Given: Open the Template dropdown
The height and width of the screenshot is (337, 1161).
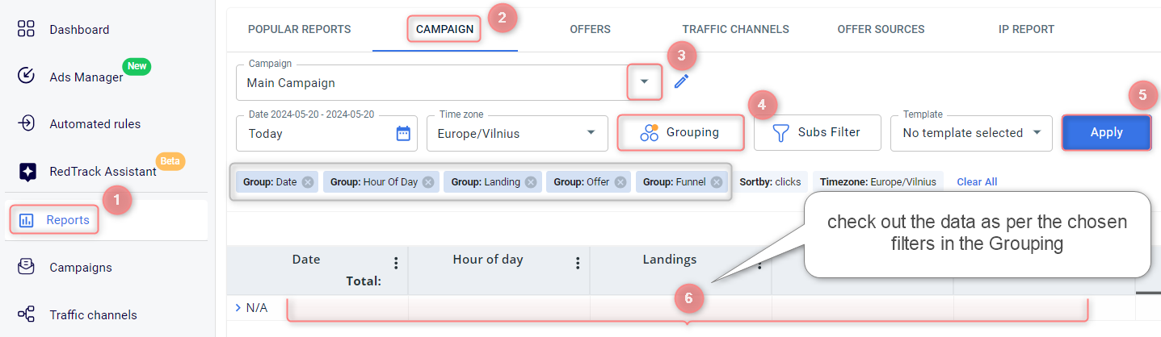Looking at the screenshot, I should coord(971,133).
